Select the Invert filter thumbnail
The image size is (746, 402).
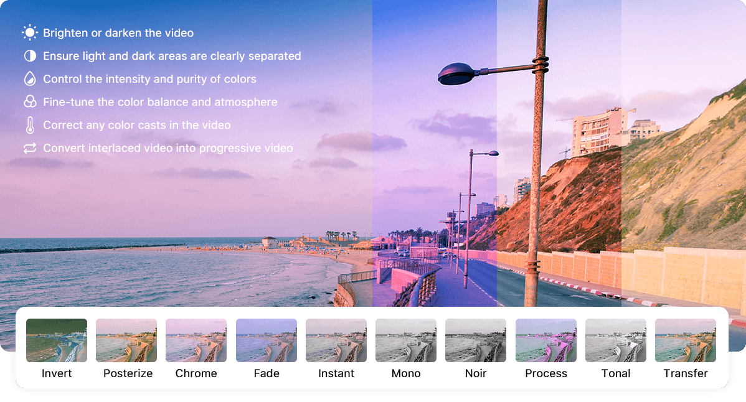pos(57,340)
